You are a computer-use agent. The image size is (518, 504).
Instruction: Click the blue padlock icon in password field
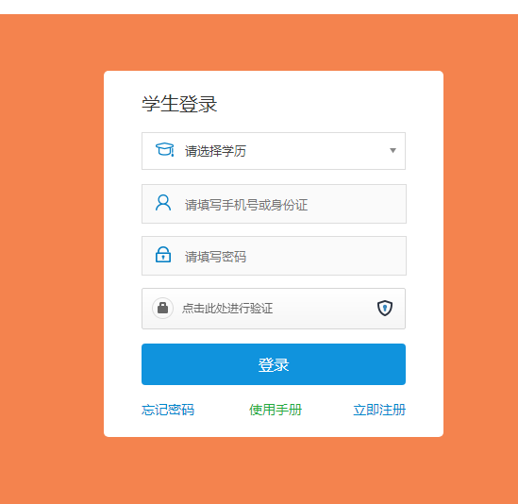click(163, 255)
